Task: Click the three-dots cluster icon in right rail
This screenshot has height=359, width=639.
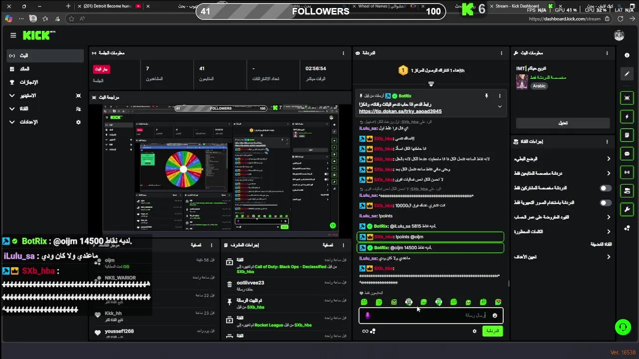Action: pos(627,228)
